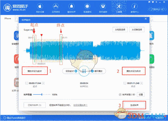The width and height of the screenshot is (168, 121).
Task: Open the 应用游戏 apps tab
Action: [x=56, y=8]
